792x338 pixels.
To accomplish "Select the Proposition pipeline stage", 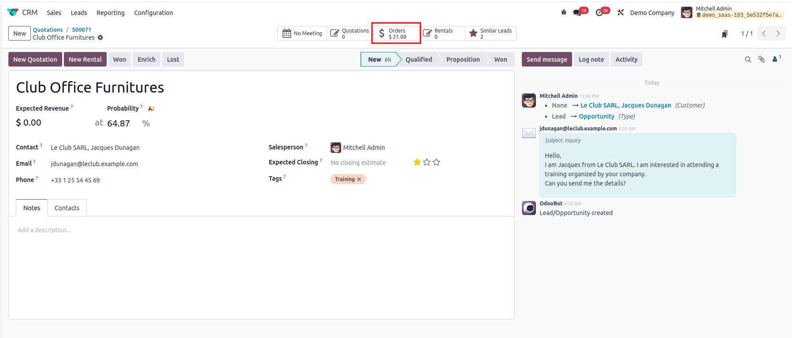I will [x=463, y=59].
